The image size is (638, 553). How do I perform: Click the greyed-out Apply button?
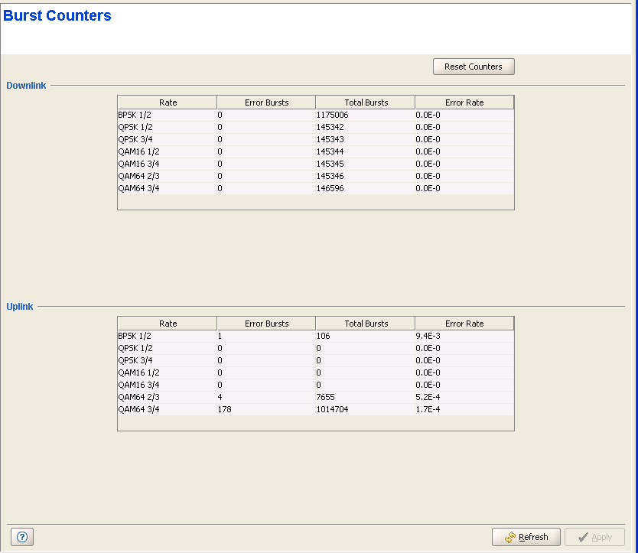click(594, 537)
